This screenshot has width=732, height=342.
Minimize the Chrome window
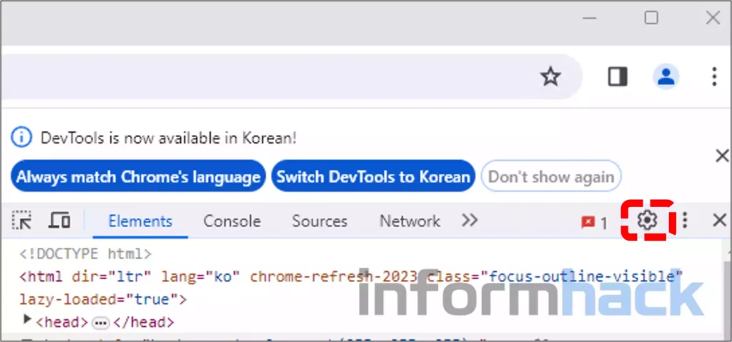click(590, 18)
